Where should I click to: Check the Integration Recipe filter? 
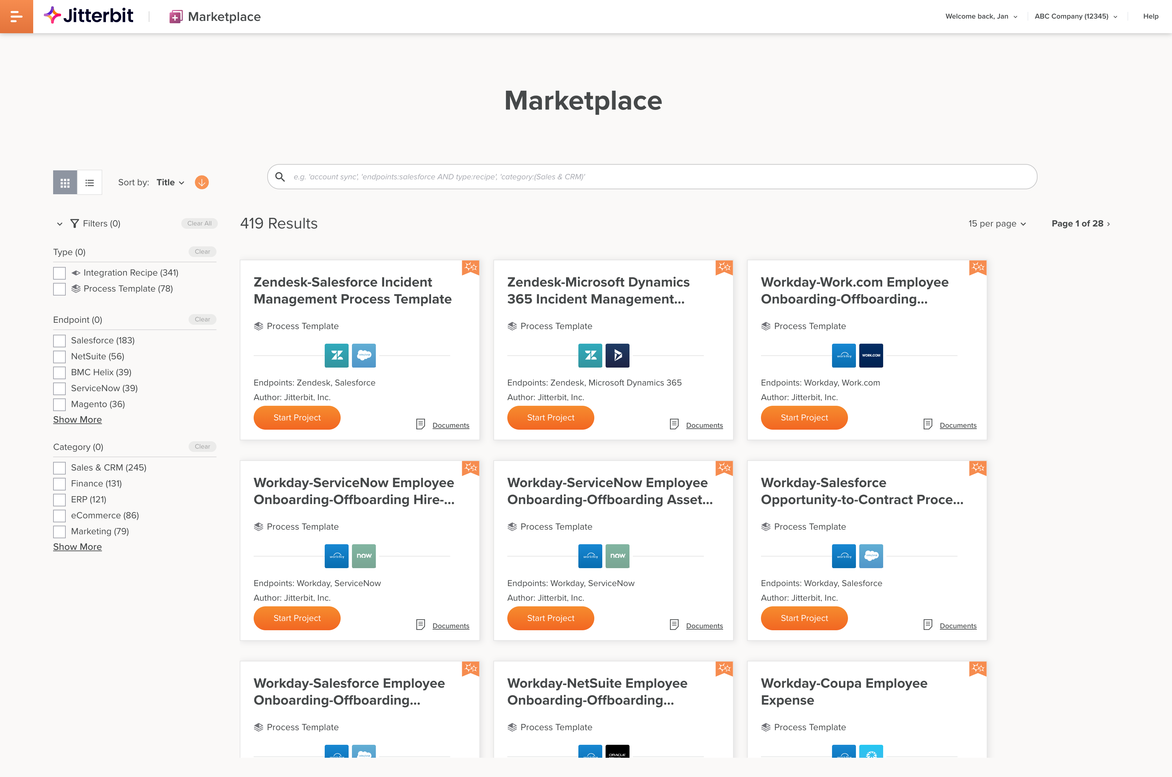59,273
